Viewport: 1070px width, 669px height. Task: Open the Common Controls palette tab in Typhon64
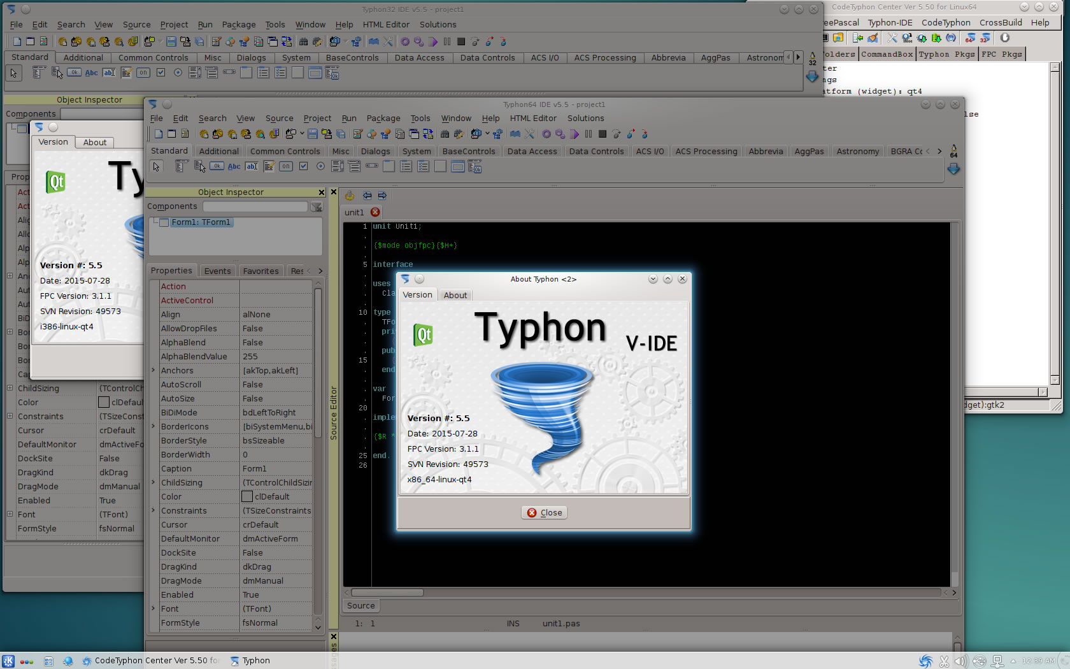pyautogui.click(x=285, y=151)
